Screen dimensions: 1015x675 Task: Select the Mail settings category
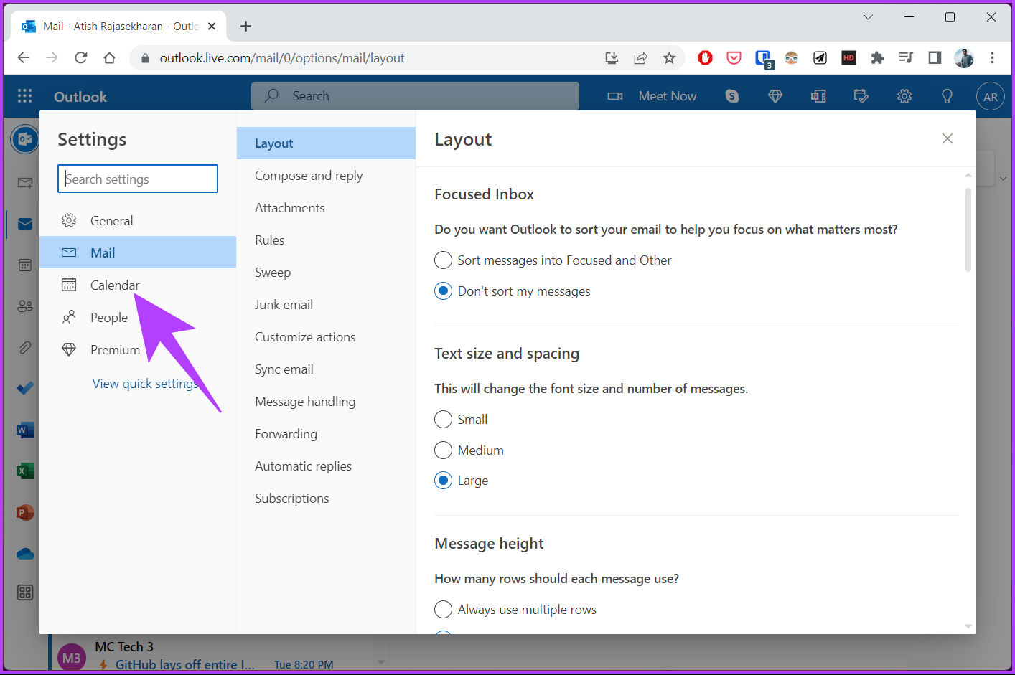pos(138,252)
